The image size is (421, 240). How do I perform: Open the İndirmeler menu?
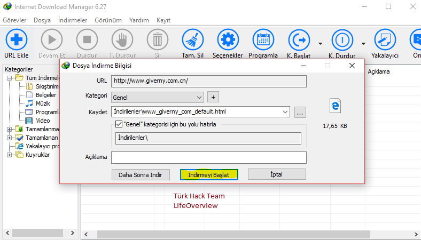73,20
